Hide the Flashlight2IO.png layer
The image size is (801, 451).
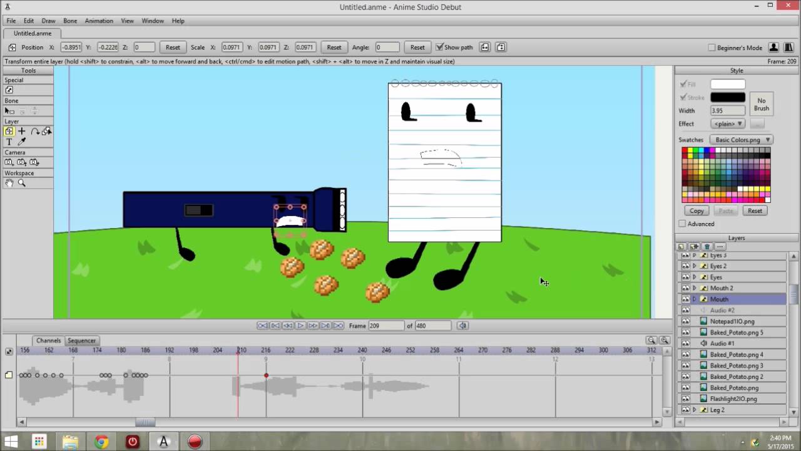(685, 398)
